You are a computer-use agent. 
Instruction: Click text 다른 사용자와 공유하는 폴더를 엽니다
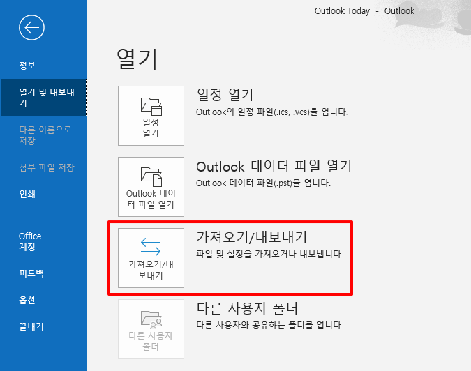269,325
